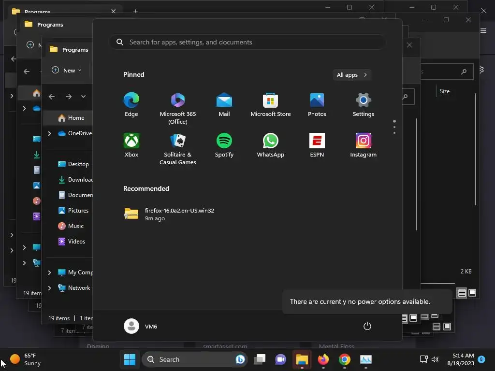Show All apps list
Viewport: 495px width, 371px height.
pos(352,75)
